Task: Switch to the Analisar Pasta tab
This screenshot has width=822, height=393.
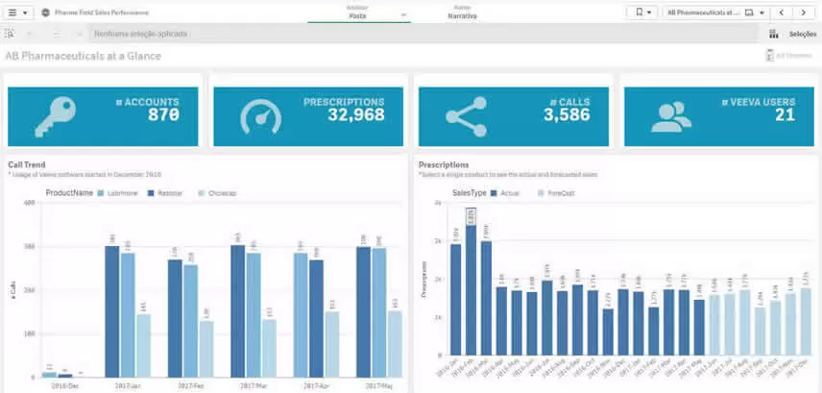Action: click(x=358, y=12)
